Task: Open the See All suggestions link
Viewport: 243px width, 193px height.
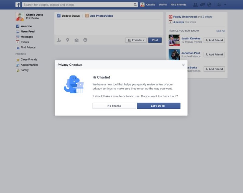Action: point(220,31)
